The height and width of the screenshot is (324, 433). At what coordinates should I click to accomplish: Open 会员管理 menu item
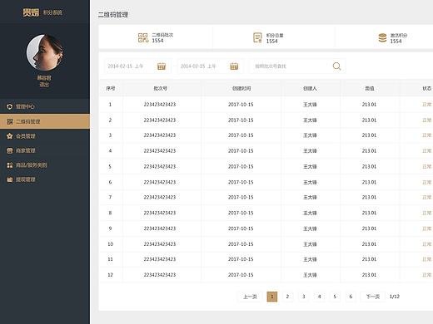pyautogui.click(x=45, y=136)
